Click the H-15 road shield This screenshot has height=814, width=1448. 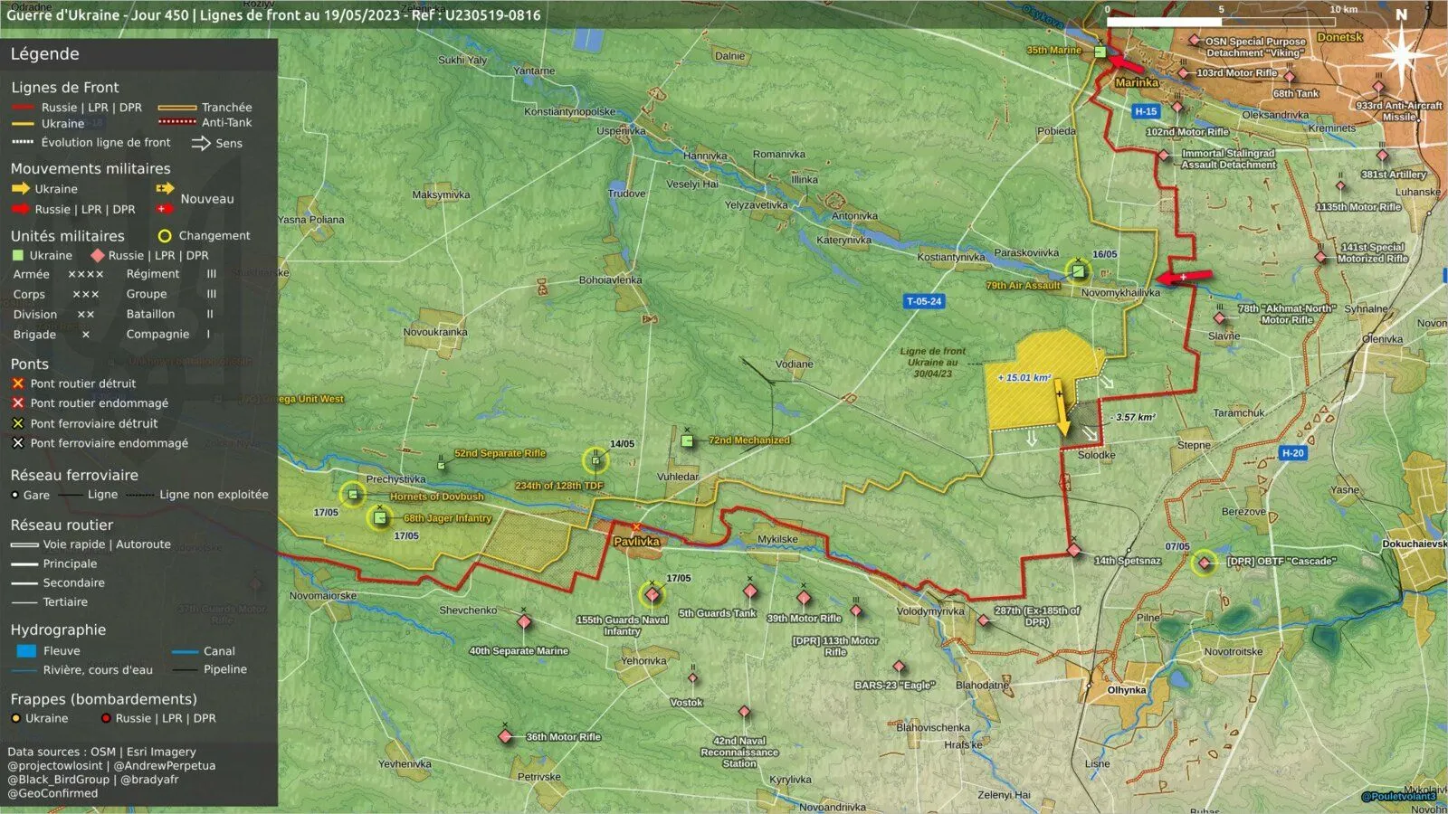[x=1146, y=111]
